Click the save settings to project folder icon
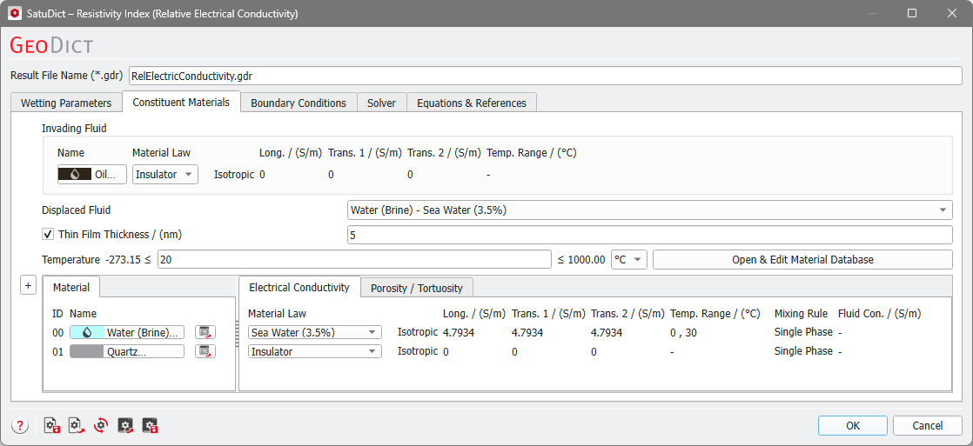The width and height of the screenshot is (973, 446). pyautogui.click(x=151, y=425)
